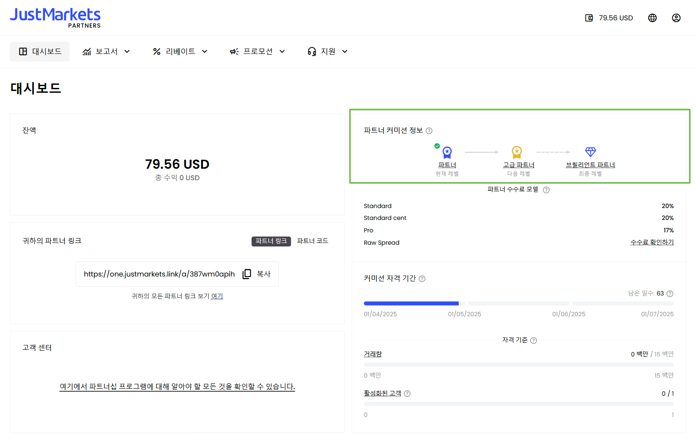Click the rebate percent icon

pos(156,52)
